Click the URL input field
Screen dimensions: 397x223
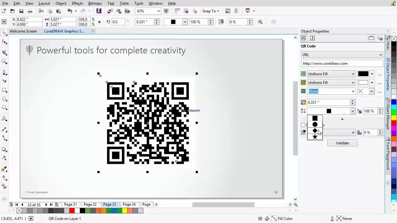tap(342, 63)
